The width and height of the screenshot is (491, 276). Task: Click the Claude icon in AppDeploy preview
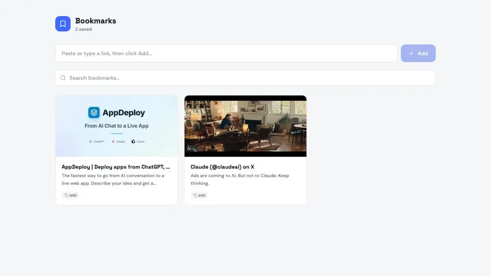coord(113,142)
